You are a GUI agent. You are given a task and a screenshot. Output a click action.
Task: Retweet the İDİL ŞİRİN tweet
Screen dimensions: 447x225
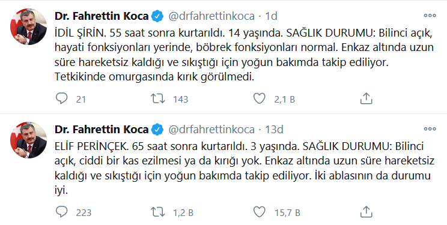[157, 98]
